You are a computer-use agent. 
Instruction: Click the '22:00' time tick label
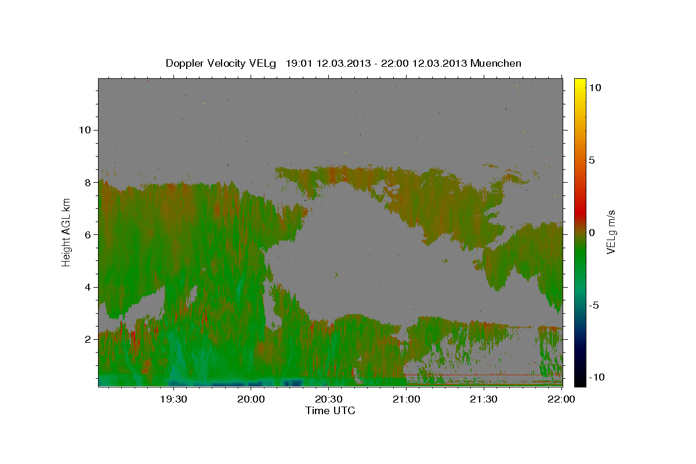[561, 399]
